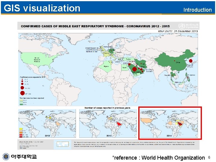This screenshot has width=216, height=162.
Task: Click the '*reference : World Health Organization' note
Action: 159,157
